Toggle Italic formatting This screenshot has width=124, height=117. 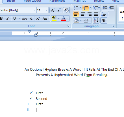click(x=8, y=18)
